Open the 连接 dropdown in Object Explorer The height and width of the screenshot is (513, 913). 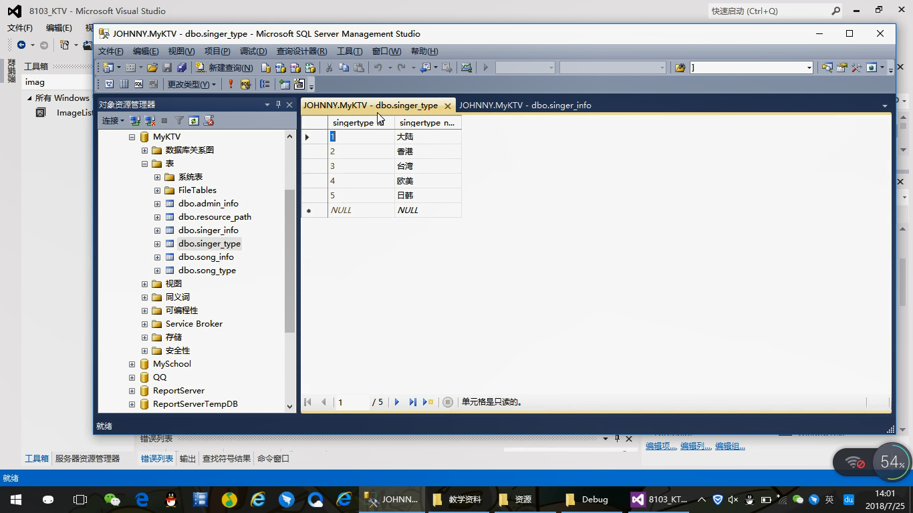tap(113, 121)
